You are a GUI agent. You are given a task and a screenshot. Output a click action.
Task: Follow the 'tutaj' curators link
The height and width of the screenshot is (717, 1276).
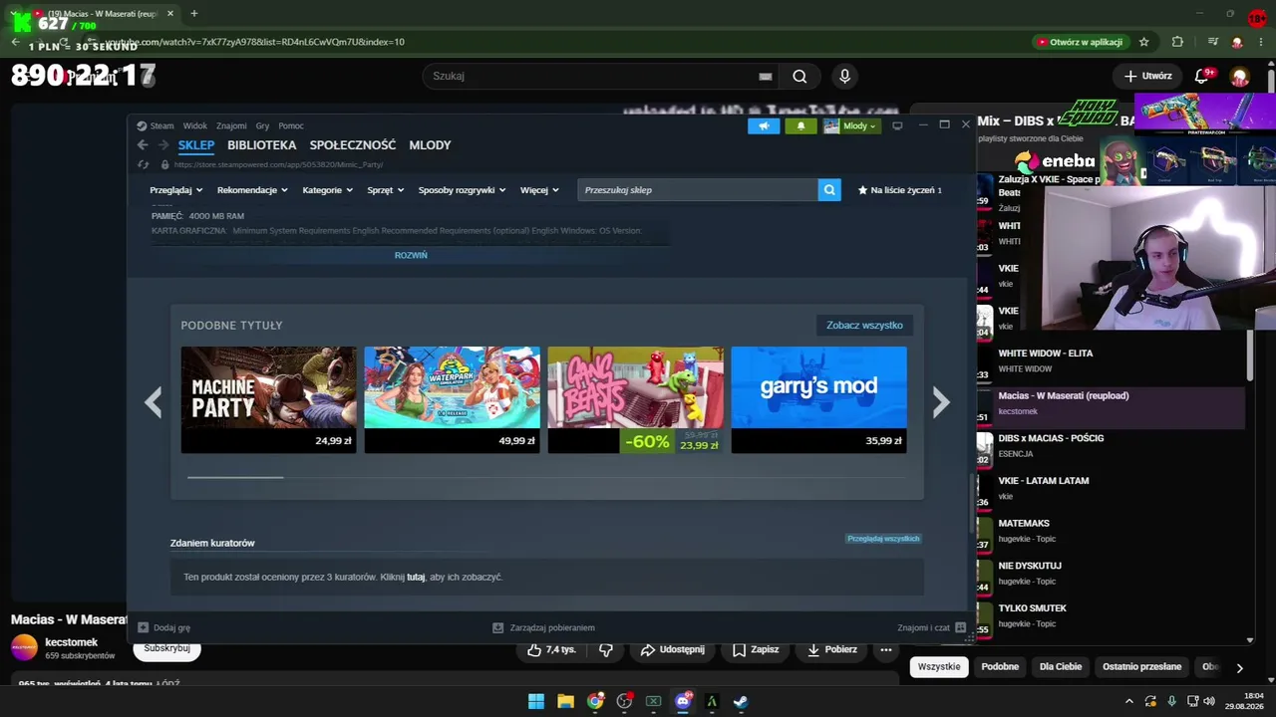tap(416, 577)
